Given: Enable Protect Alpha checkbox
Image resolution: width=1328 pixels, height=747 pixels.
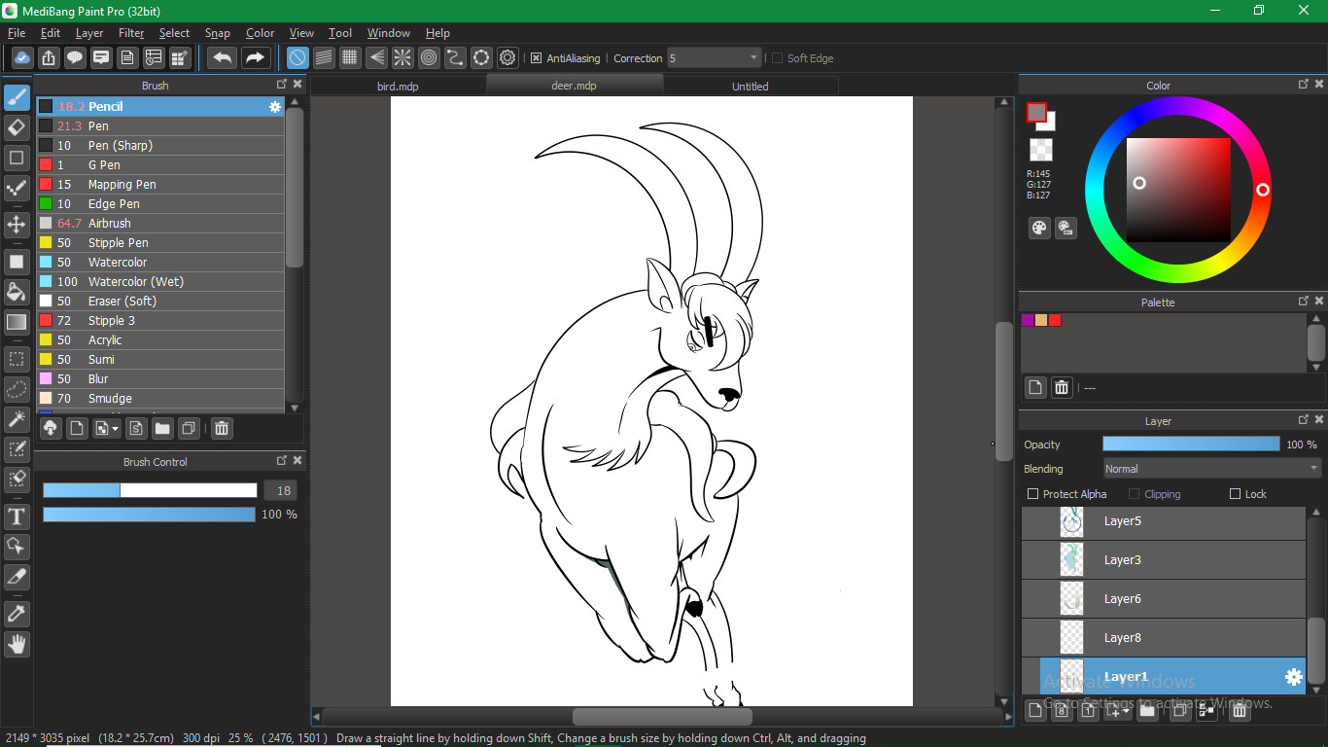Looking at the screenshot, I should point(1033,494).
